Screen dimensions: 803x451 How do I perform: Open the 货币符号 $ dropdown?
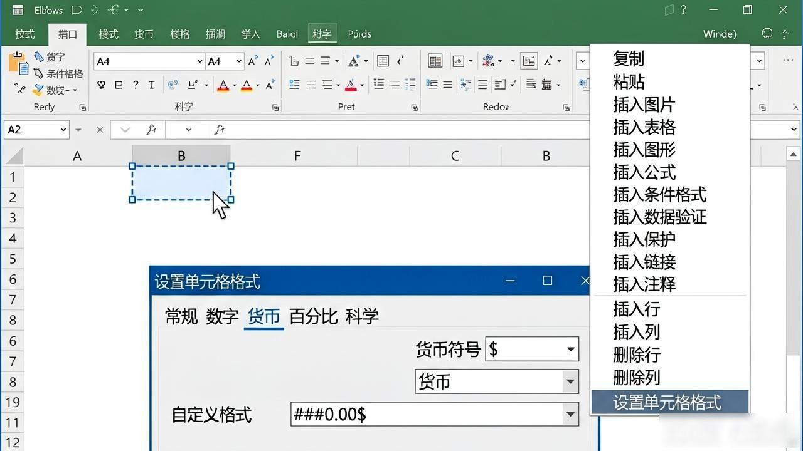[x=571, y=349]
